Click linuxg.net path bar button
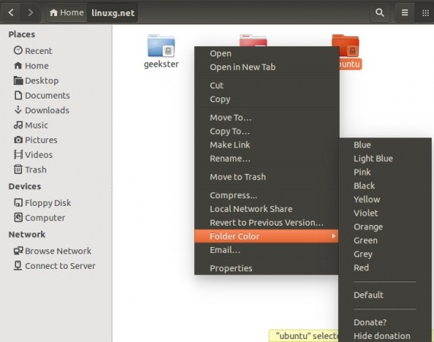 pyautogui.click(x=113, y=13)
